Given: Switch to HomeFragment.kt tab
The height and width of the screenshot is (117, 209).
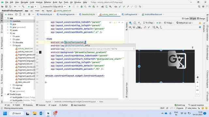Looking at the screenshot, I should tap(67, 14).
